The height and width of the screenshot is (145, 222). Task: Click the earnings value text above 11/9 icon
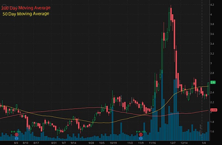[x=141, y=131]
